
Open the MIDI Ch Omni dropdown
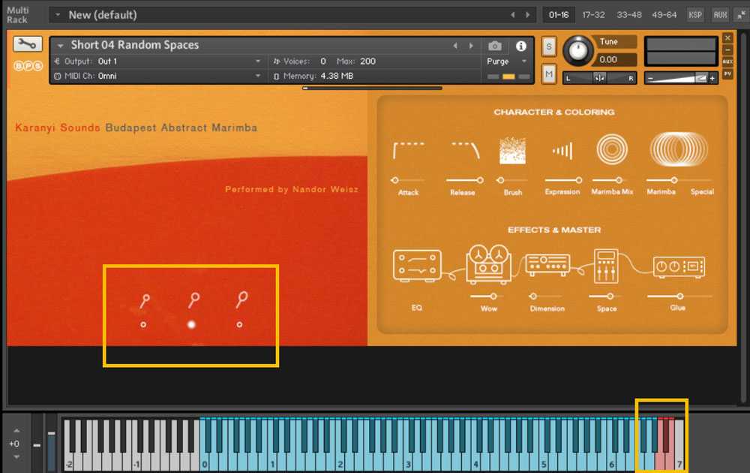(258, 76)
